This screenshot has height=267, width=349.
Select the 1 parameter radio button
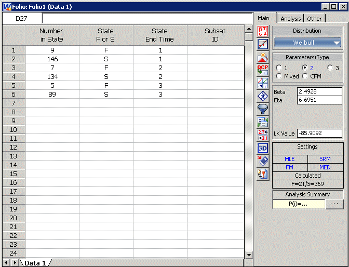pyautogui.click(x=279, y=68)
